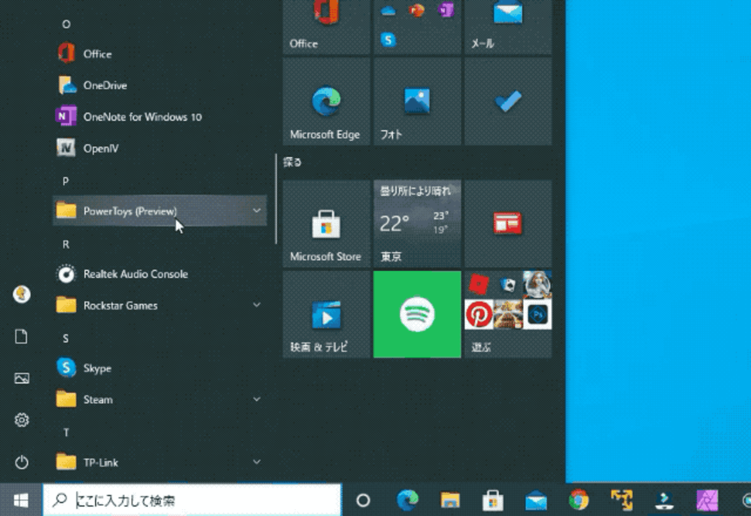Screen dimensions: 751x516
Task: Click the Steam folder icon
Action: [66, 399]
